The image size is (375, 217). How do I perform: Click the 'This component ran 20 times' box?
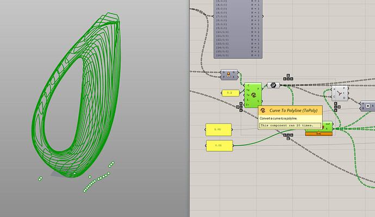click(x=290, y=126)
